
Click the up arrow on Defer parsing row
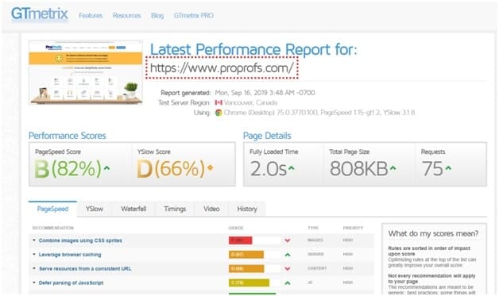[x=288, y=283]
